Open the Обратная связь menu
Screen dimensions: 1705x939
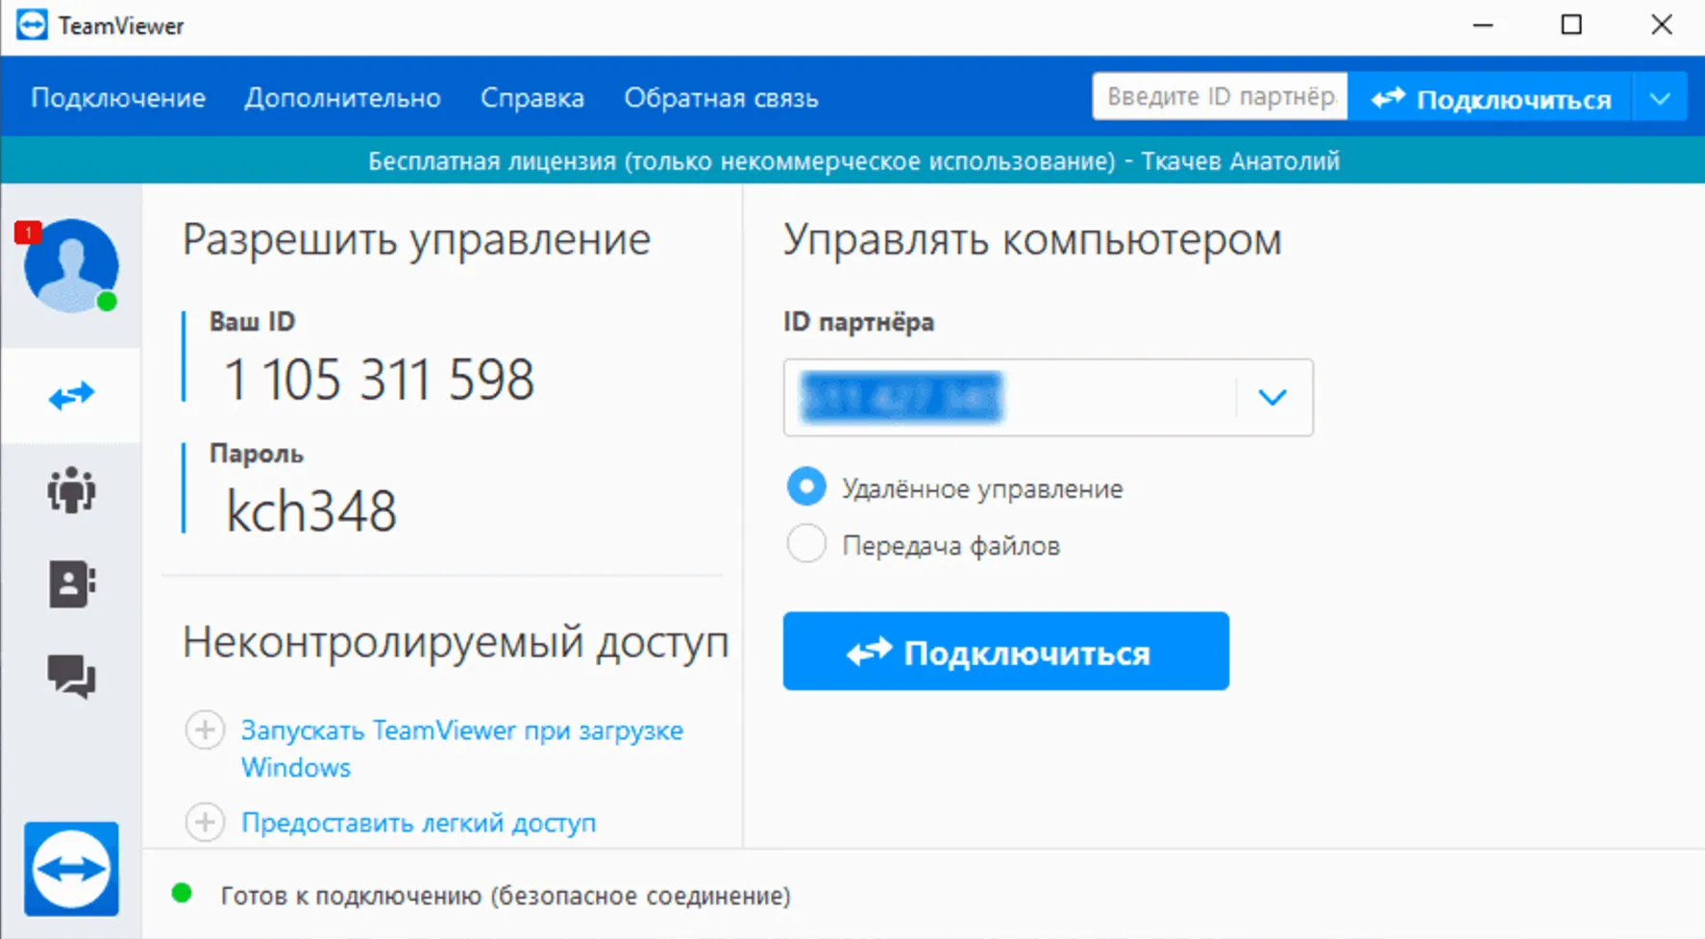point(721,98)
